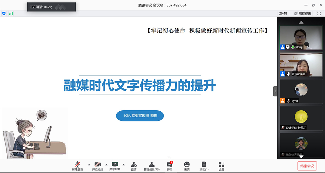The width and height of the screenshot is (325, 173).
Task: Click the 邀请 invite icon
Action: [134, 166]
